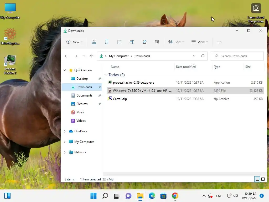Image resolution: width=269 pixels, height=202 pixels.
Task: Open the New item dropdown
Action: coord(74,42)
